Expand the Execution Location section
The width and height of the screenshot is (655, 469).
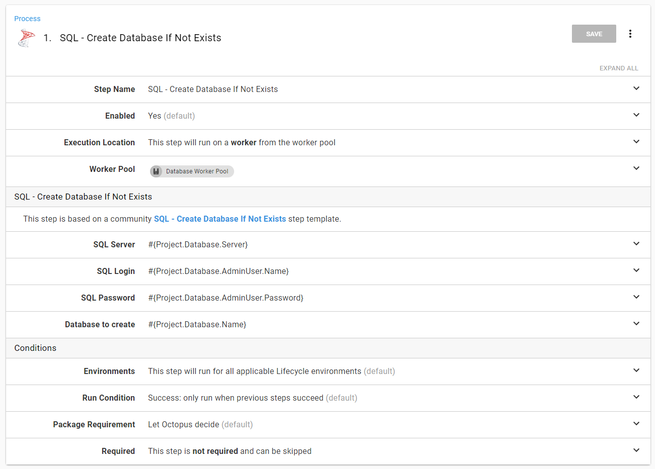coord(636,142)
